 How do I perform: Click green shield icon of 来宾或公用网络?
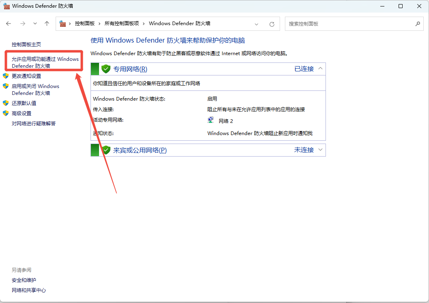[x=106, y=150]
